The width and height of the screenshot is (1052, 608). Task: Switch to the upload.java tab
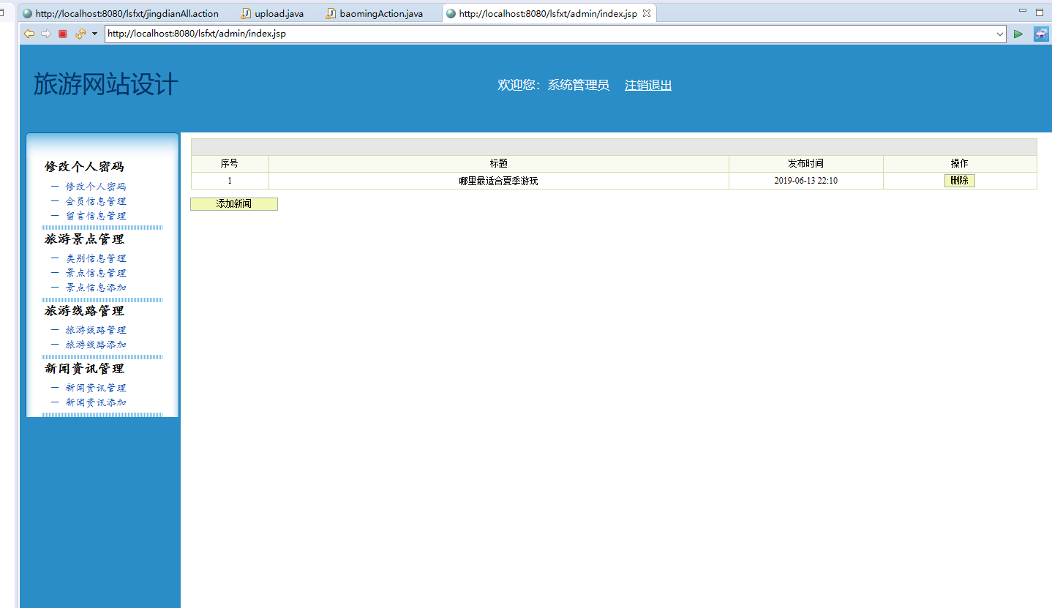click(271, 13)
